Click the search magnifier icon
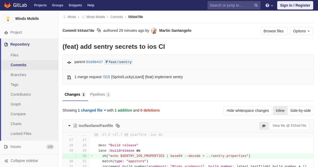Screen dimensions: 318x167 tap(256, 5)
